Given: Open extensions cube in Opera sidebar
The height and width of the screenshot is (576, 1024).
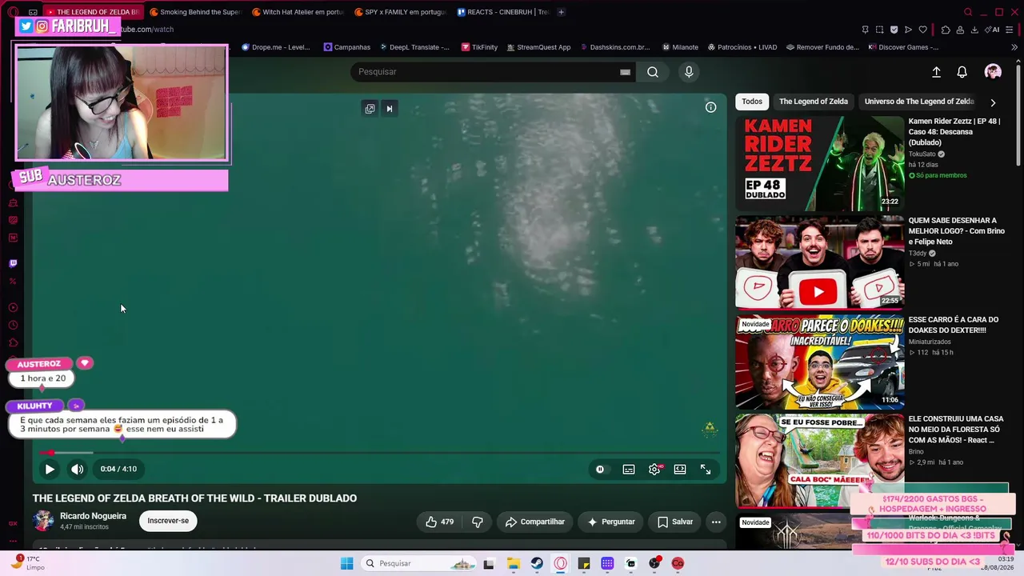Looking at the screenshot, I should (13, 343).
